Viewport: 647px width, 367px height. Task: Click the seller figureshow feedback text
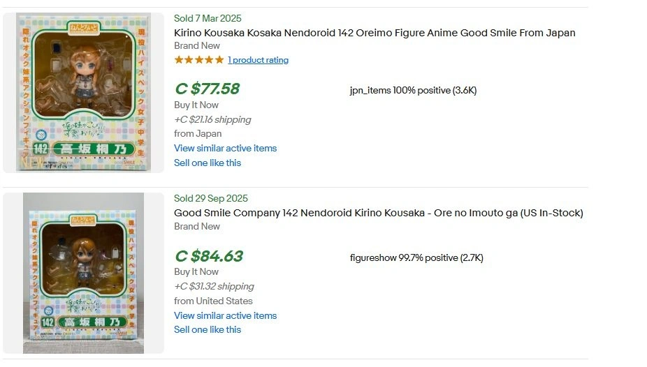[x=416, y=257]
